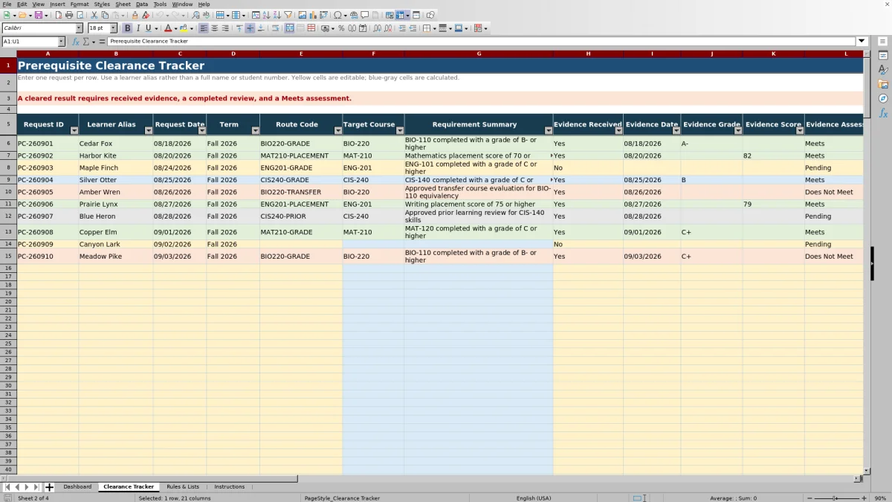Select cell with learner alias Silver Otter

coord(116,180)
